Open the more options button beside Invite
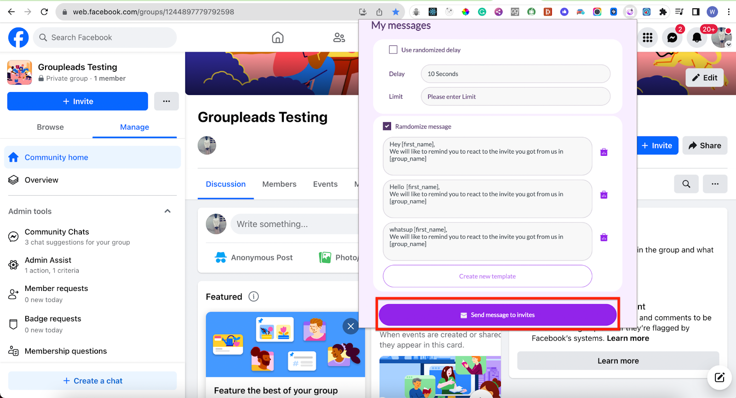Image resolution: width=736 pixels, height=398 pixels. (x=167, y=101)
